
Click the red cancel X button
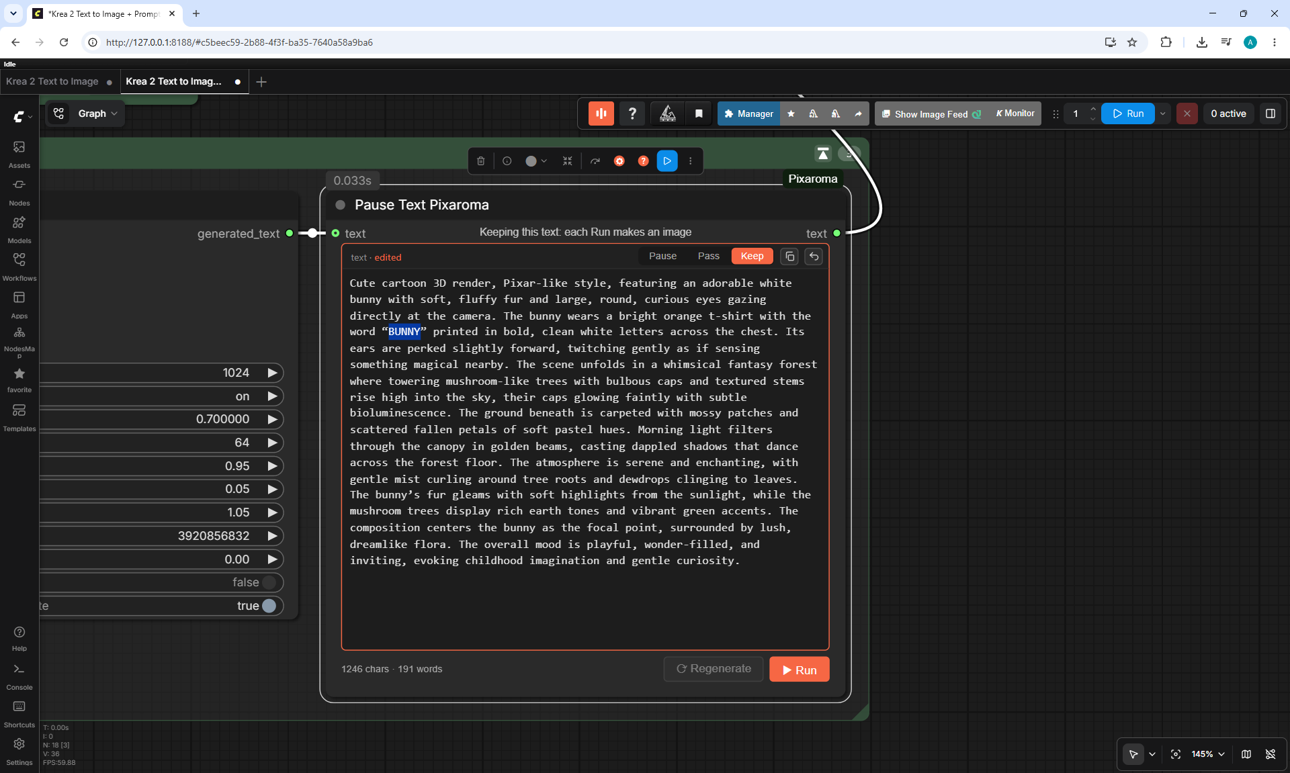[1187, 113]
